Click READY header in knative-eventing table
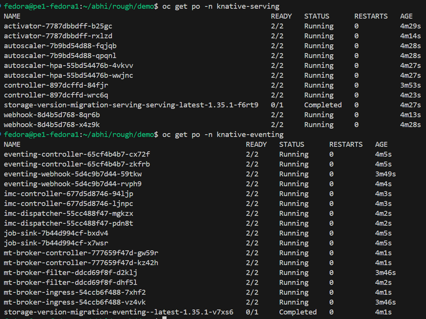The height and width of the screenshot is (319, 426). tap(256, 145)
